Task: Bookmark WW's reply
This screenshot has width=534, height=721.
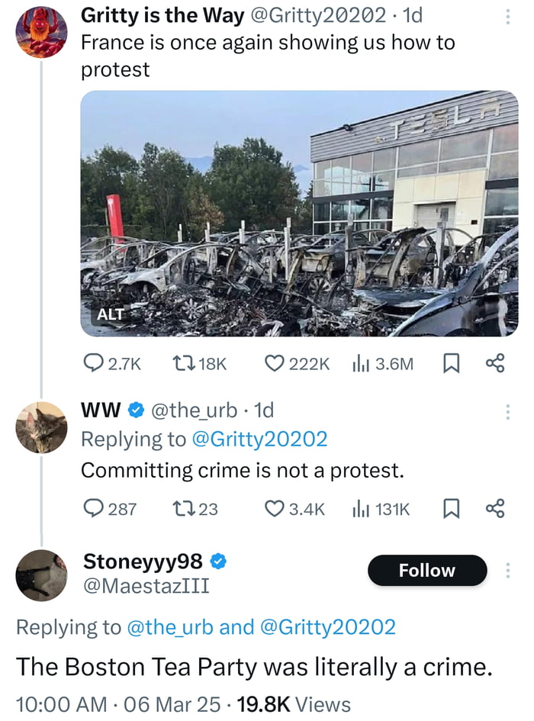Action: pos(451,508)
